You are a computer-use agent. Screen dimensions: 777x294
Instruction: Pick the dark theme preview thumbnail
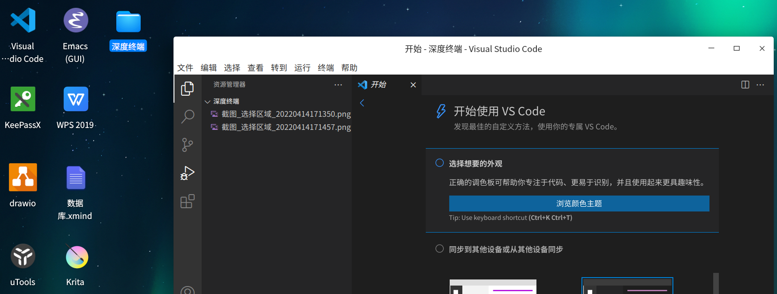click(x=627, y=286)
